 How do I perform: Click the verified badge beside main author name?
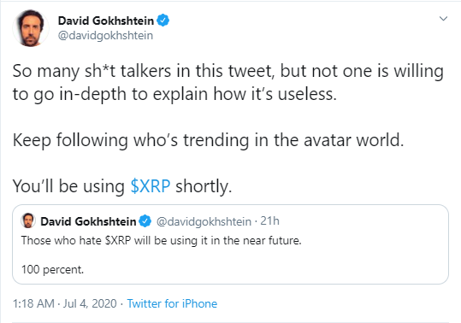coord(163,21)
